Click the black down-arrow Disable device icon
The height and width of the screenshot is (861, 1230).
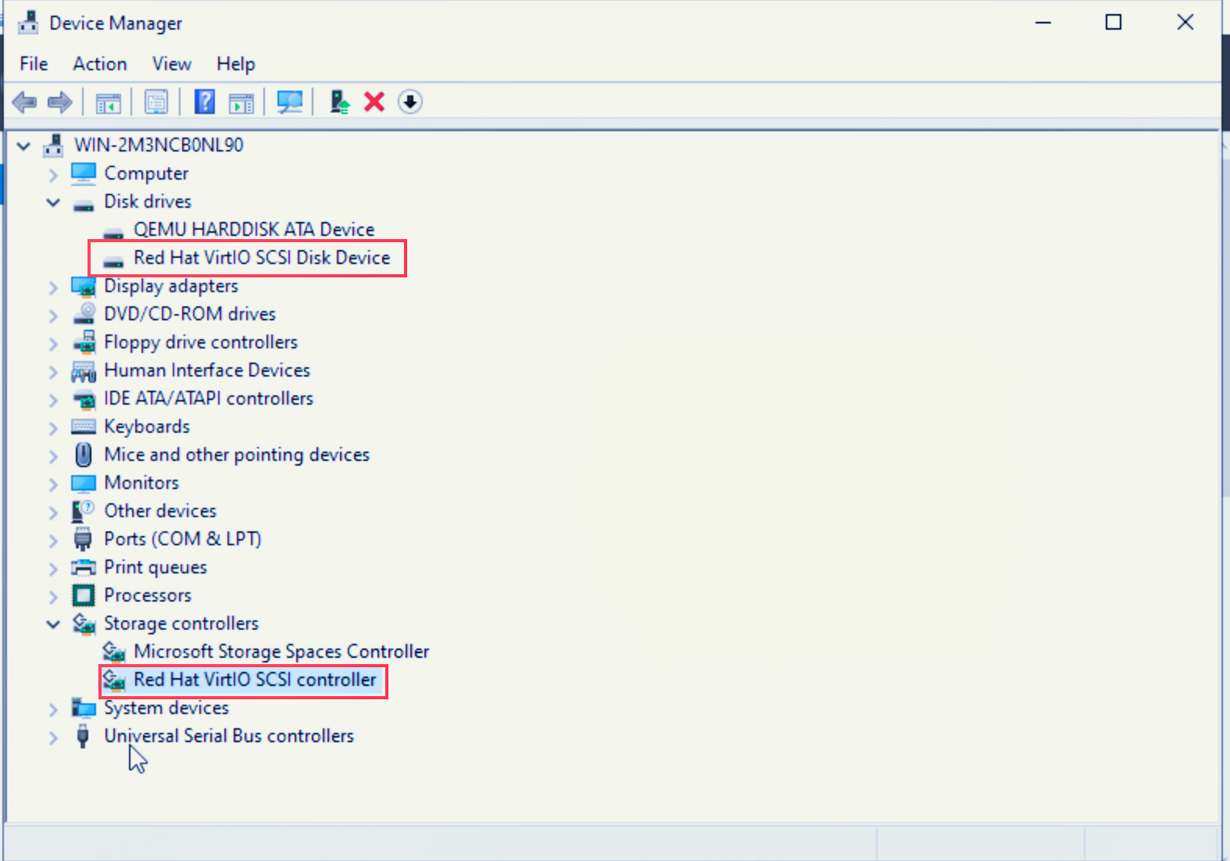point(409,102)
